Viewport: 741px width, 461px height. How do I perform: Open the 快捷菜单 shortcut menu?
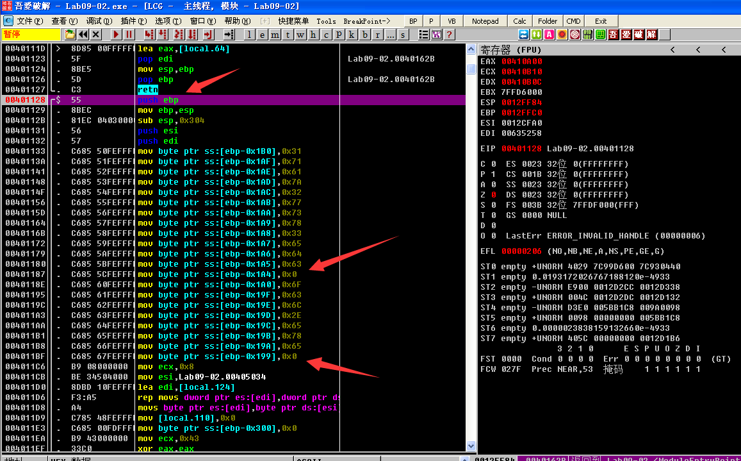[x=293, y=21]
